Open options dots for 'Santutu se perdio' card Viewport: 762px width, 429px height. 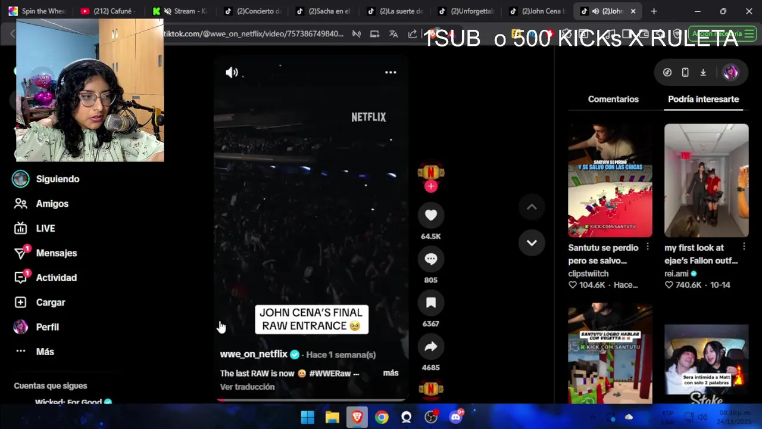coord(648,247)
